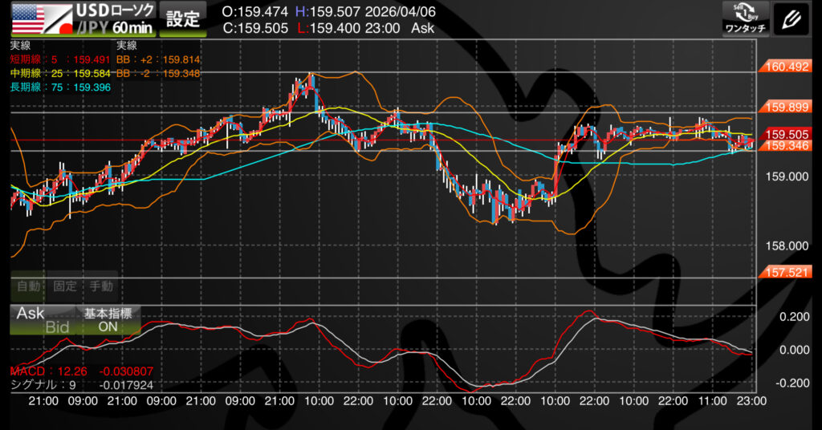Turn off the 基本指標 ON toggle
Viewport: 822px width, 430px height.
point(108,320)
